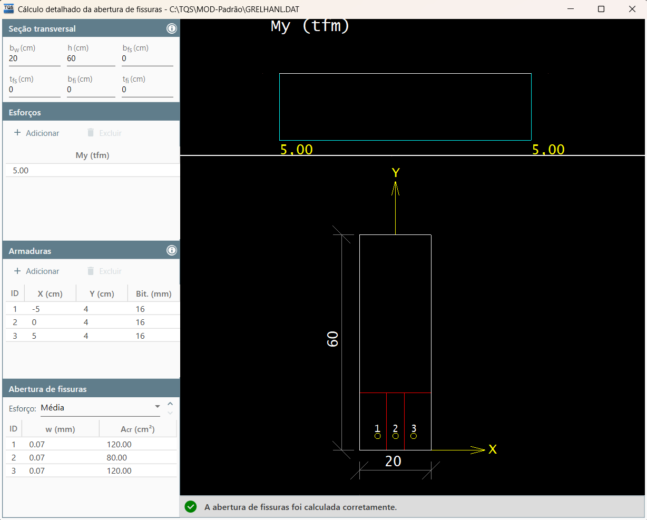Click plus icon to add an Esforços entry

(x=17, y=133)
